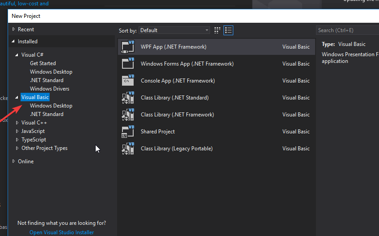Image resolution: width=379 pixels, height=236 pixels.
Task: Expand the Recent node
Action: coord(13,29)
